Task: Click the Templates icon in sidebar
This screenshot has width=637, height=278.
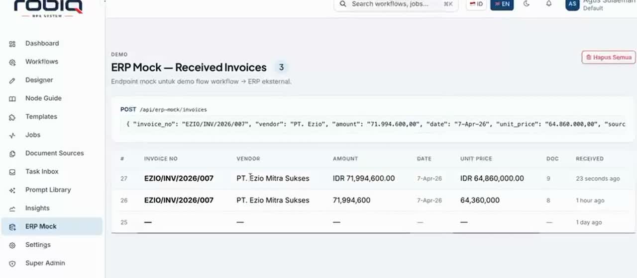Action: pyautogui.click(x=12, y=117)
